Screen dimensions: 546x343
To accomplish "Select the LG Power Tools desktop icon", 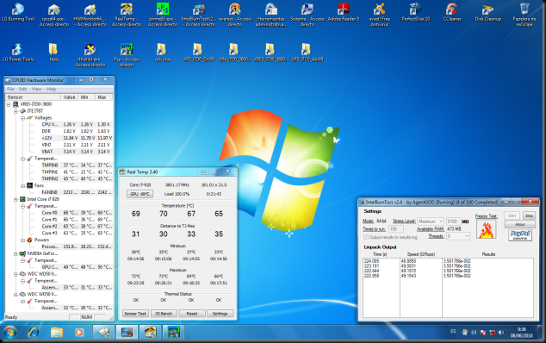I will pyautogui.click(x=18, y=53).
